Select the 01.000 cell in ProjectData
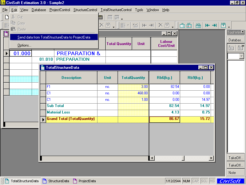 point(21,53)
